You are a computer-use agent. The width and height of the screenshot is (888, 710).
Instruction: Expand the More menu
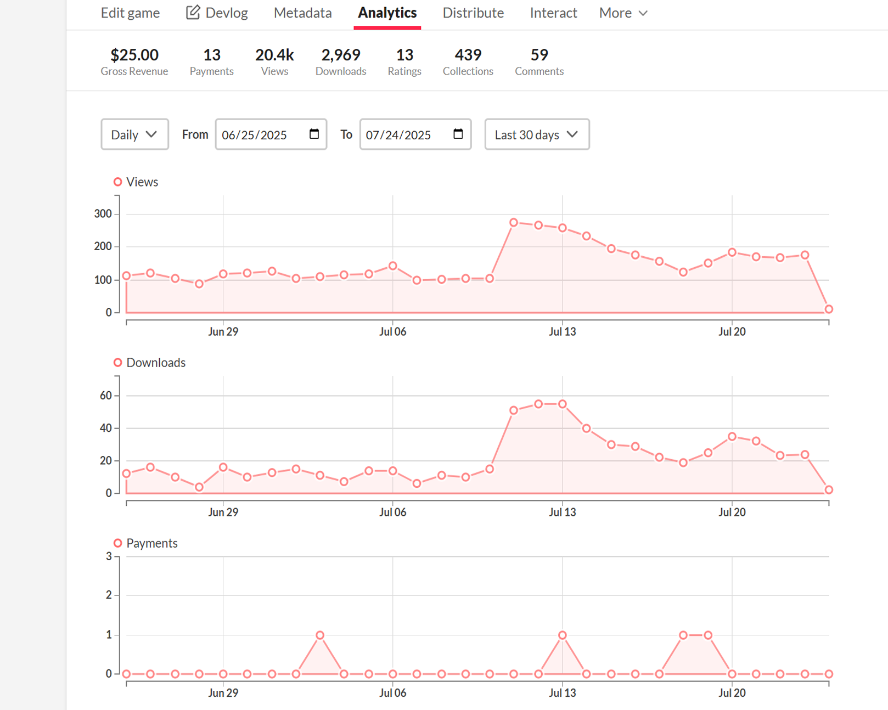(x=623, y=13)
